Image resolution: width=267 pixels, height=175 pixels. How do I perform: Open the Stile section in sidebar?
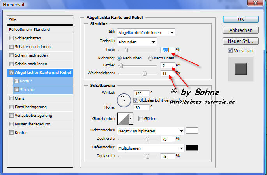(41, 20)
